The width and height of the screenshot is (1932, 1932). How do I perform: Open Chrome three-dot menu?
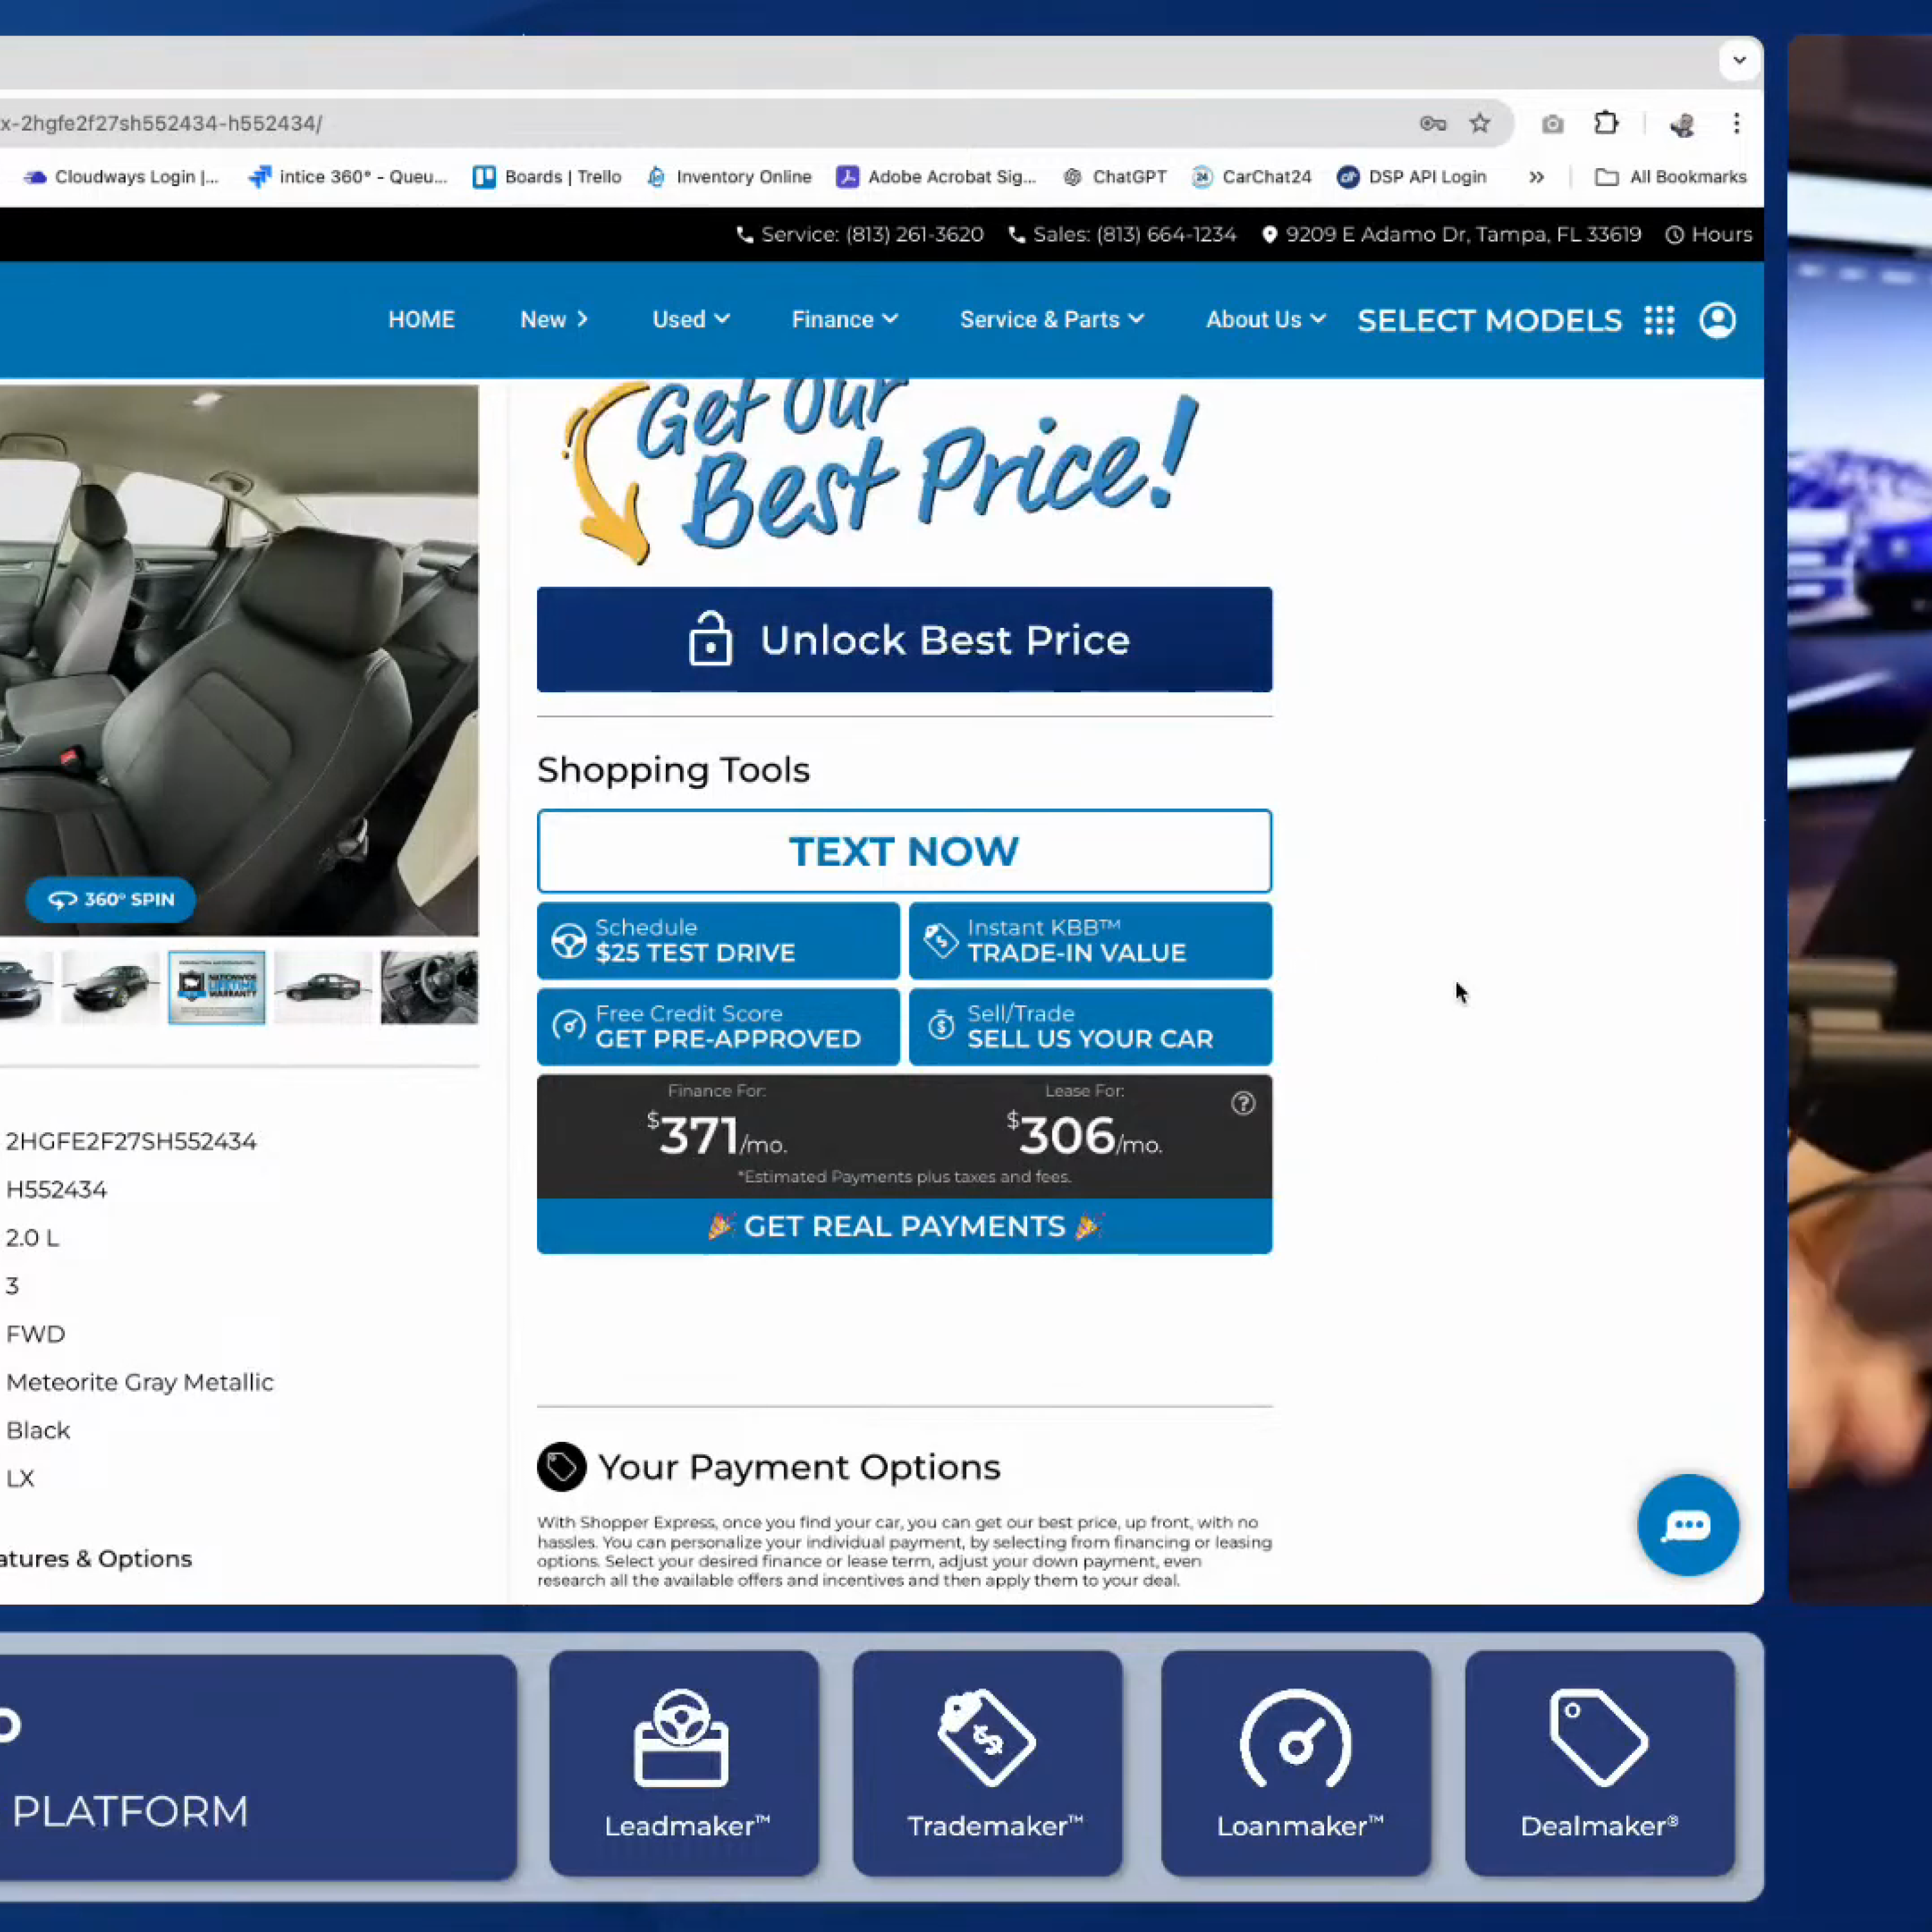click(1737, 123)
